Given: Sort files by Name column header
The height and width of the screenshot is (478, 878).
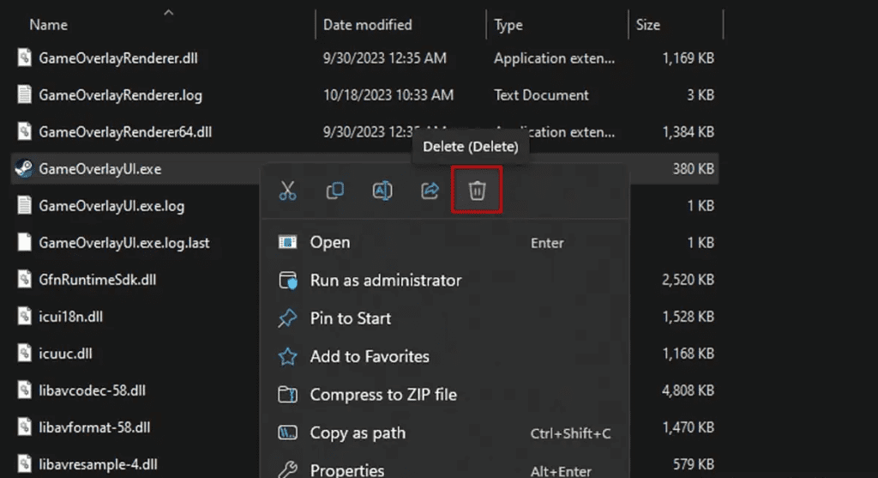Looking at the screenshot, I should click(x=50, y=25).
